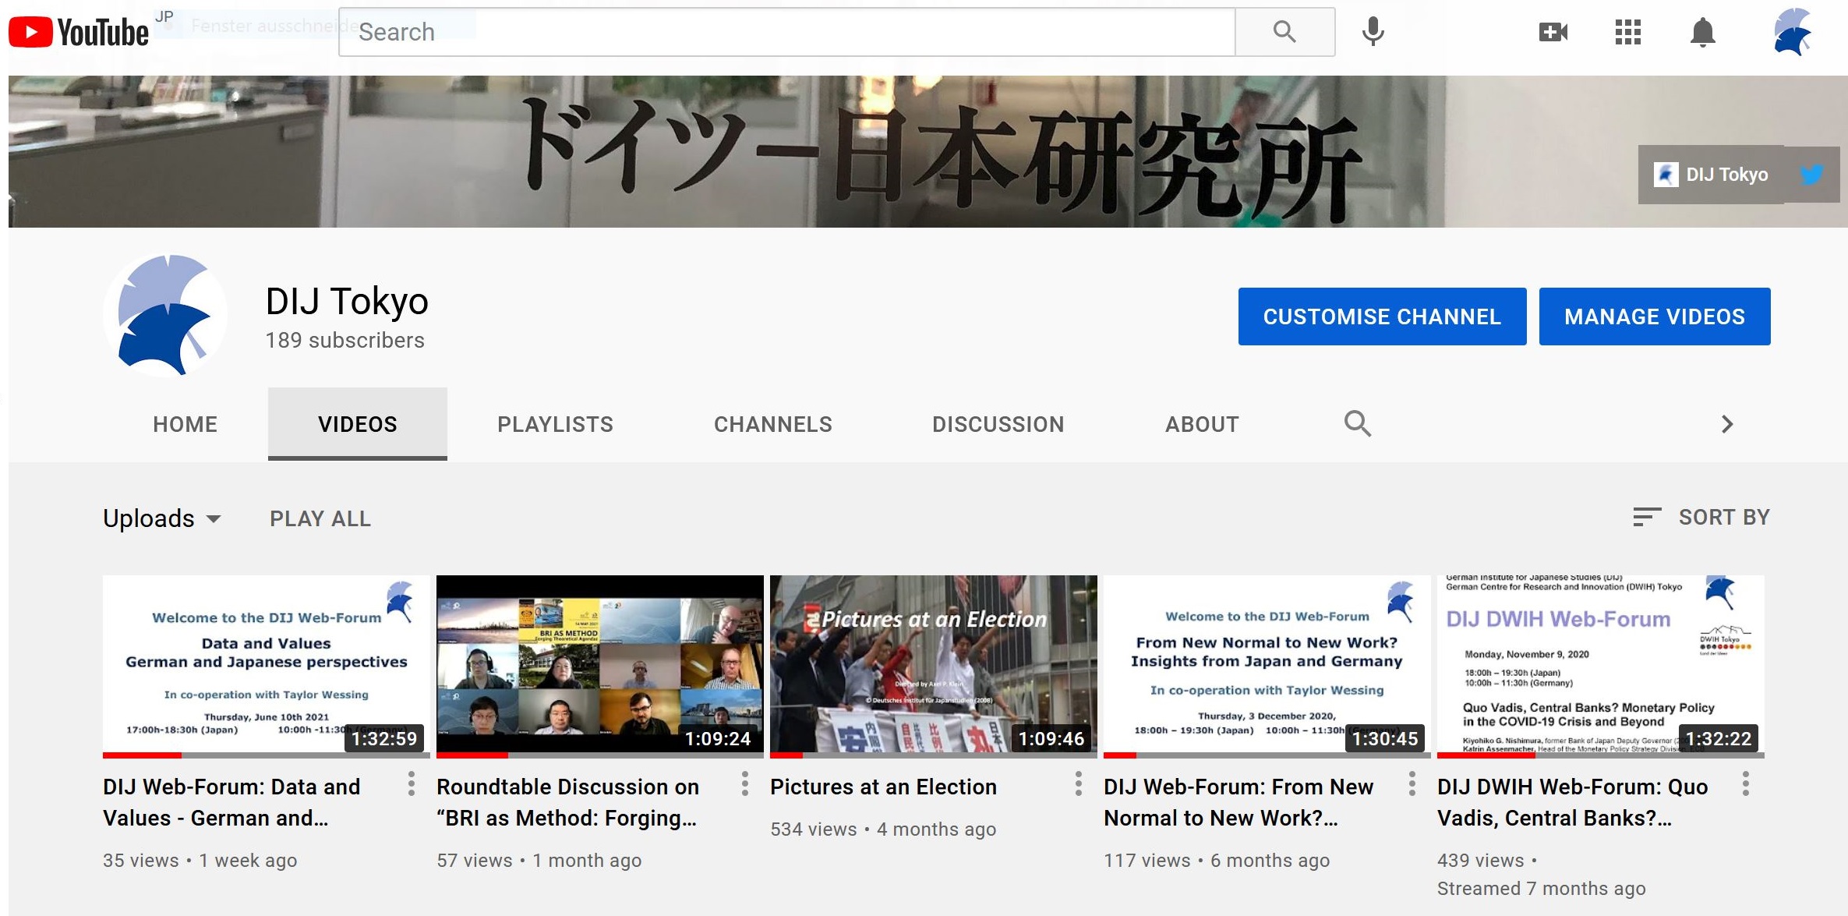The height and width of the screenshot is (916, 1848).
Task: Go to the YouTube home logo
Action: click(79, 32)
